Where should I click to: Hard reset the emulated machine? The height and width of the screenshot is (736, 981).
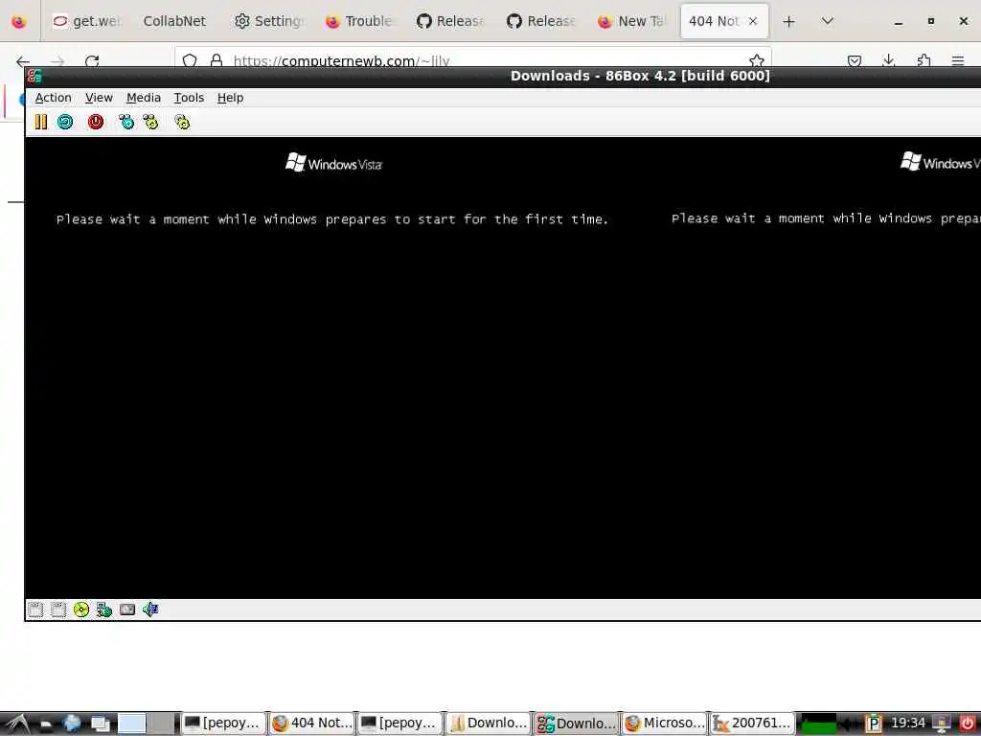coord(65,122)
